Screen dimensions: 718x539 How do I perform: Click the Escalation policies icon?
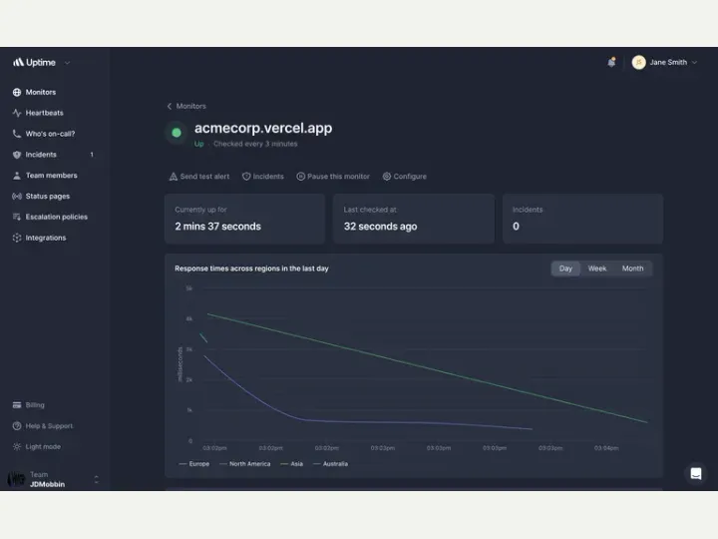pos(17,217)
